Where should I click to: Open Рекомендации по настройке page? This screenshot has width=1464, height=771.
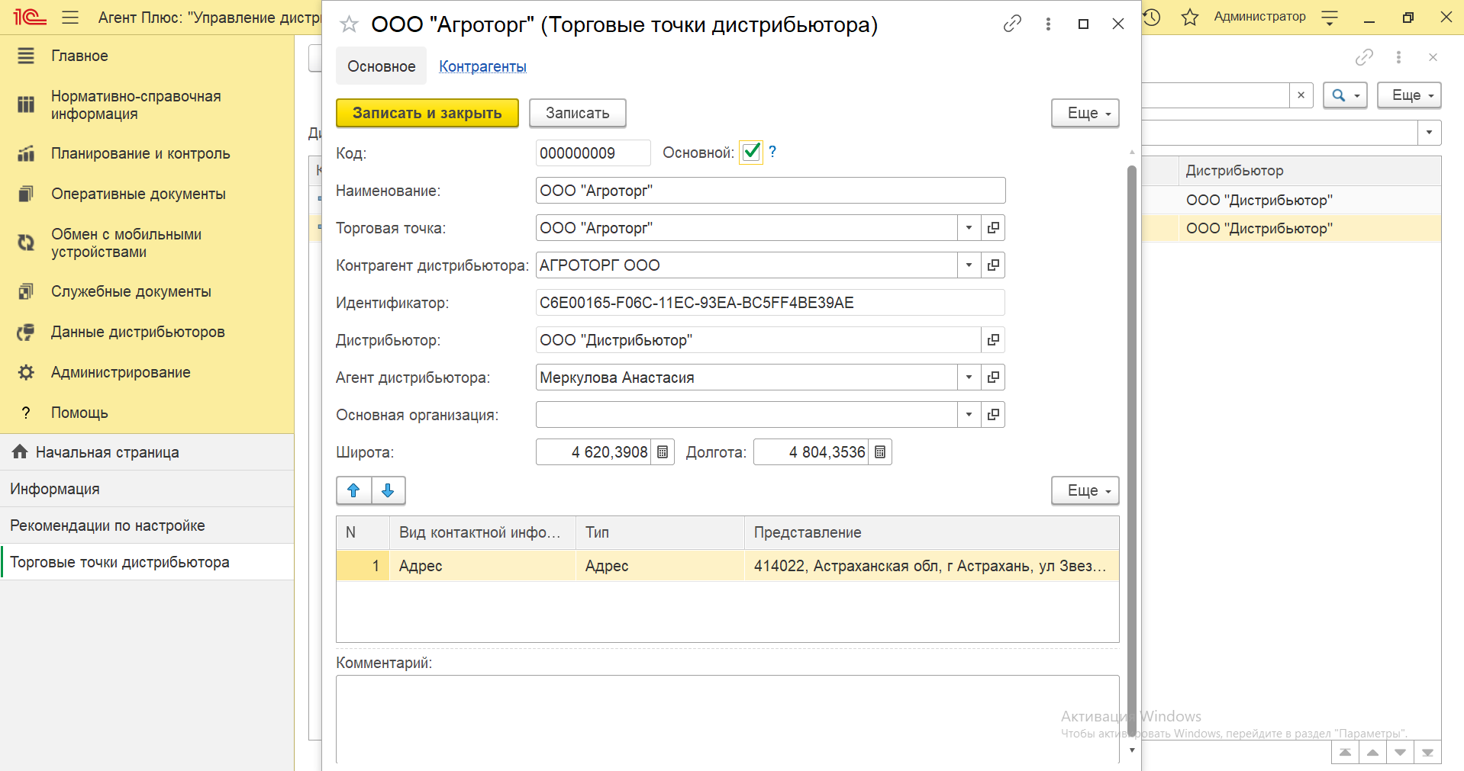tap(147, 525)
